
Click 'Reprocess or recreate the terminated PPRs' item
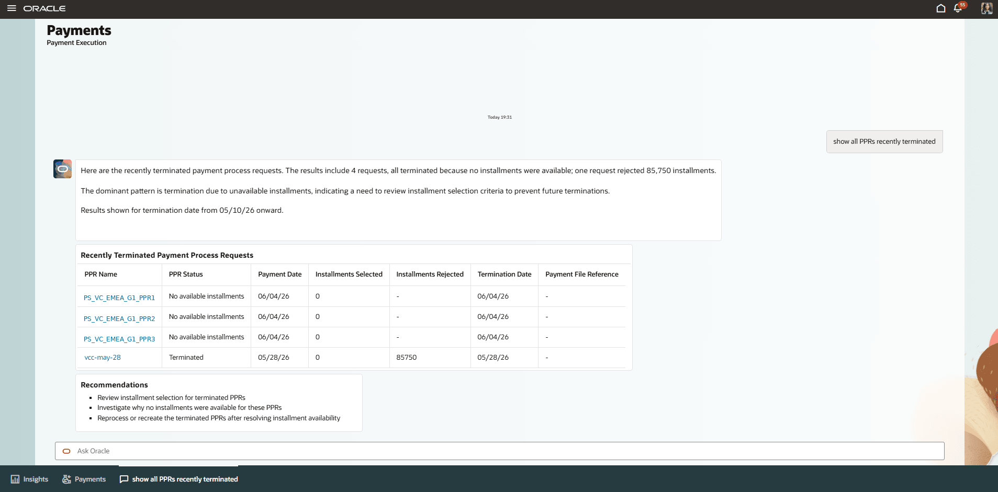pyautogui.click(x=219, y=418)
